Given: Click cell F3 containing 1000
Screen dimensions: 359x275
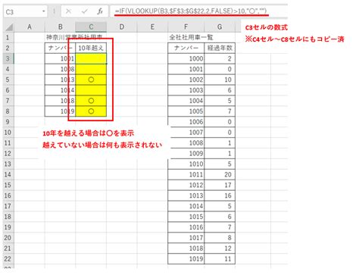Looking at the screenshot, I should tap(186, 58).
